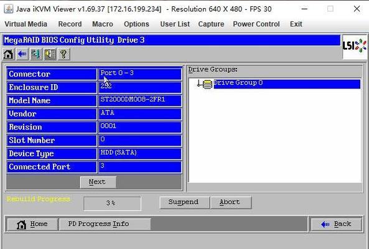Click the exit door toolbar icon

click(x=36, y=54)
